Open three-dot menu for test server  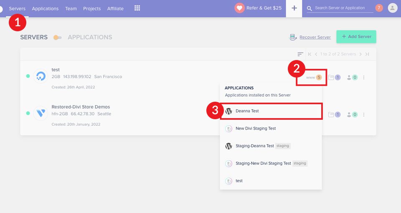pos(364,77)
